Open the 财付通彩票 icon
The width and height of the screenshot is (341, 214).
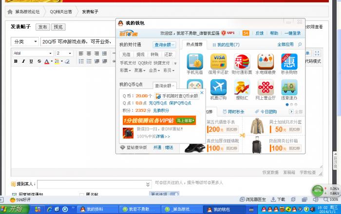coord(242,62)
